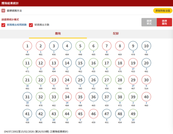Pick ball number 36

tap(93, 97)
